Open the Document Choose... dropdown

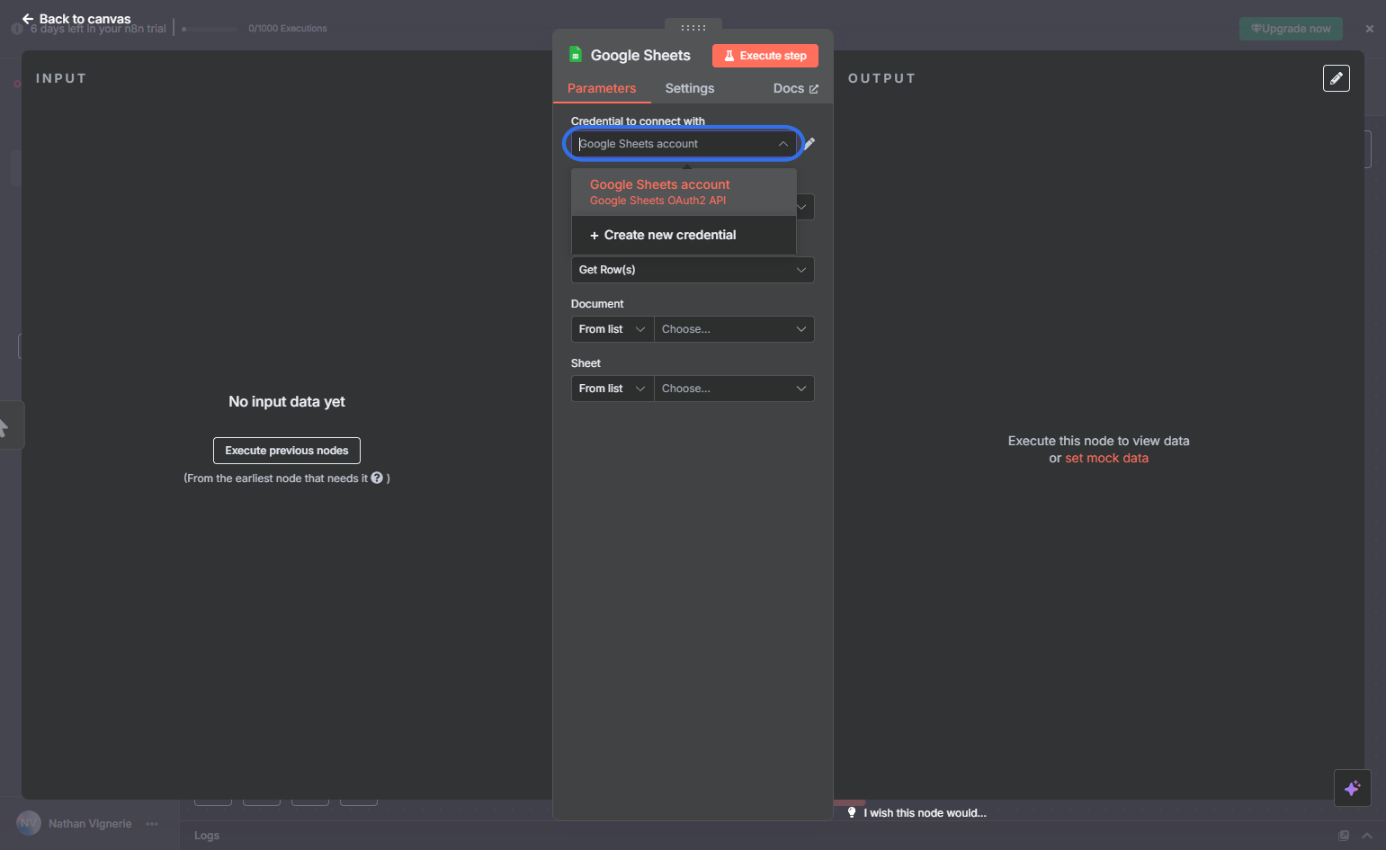(x=734, y=329)
